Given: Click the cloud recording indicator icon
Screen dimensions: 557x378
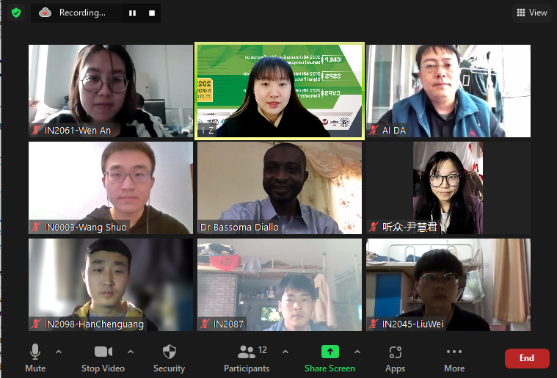Looking at the screenshot, I should point(45,12).
